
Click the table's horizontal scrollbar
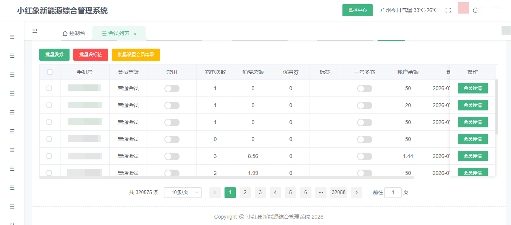coord(227,177)
